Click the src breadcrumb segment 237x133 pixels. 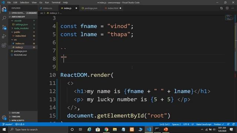[42, 13]
